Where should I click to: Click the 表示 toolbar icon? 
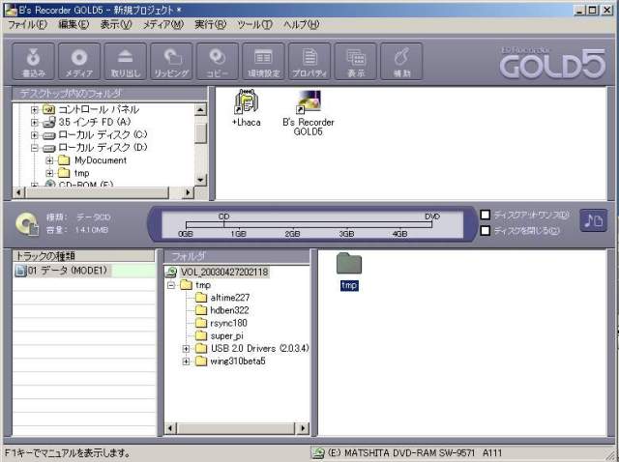(355, 62)
